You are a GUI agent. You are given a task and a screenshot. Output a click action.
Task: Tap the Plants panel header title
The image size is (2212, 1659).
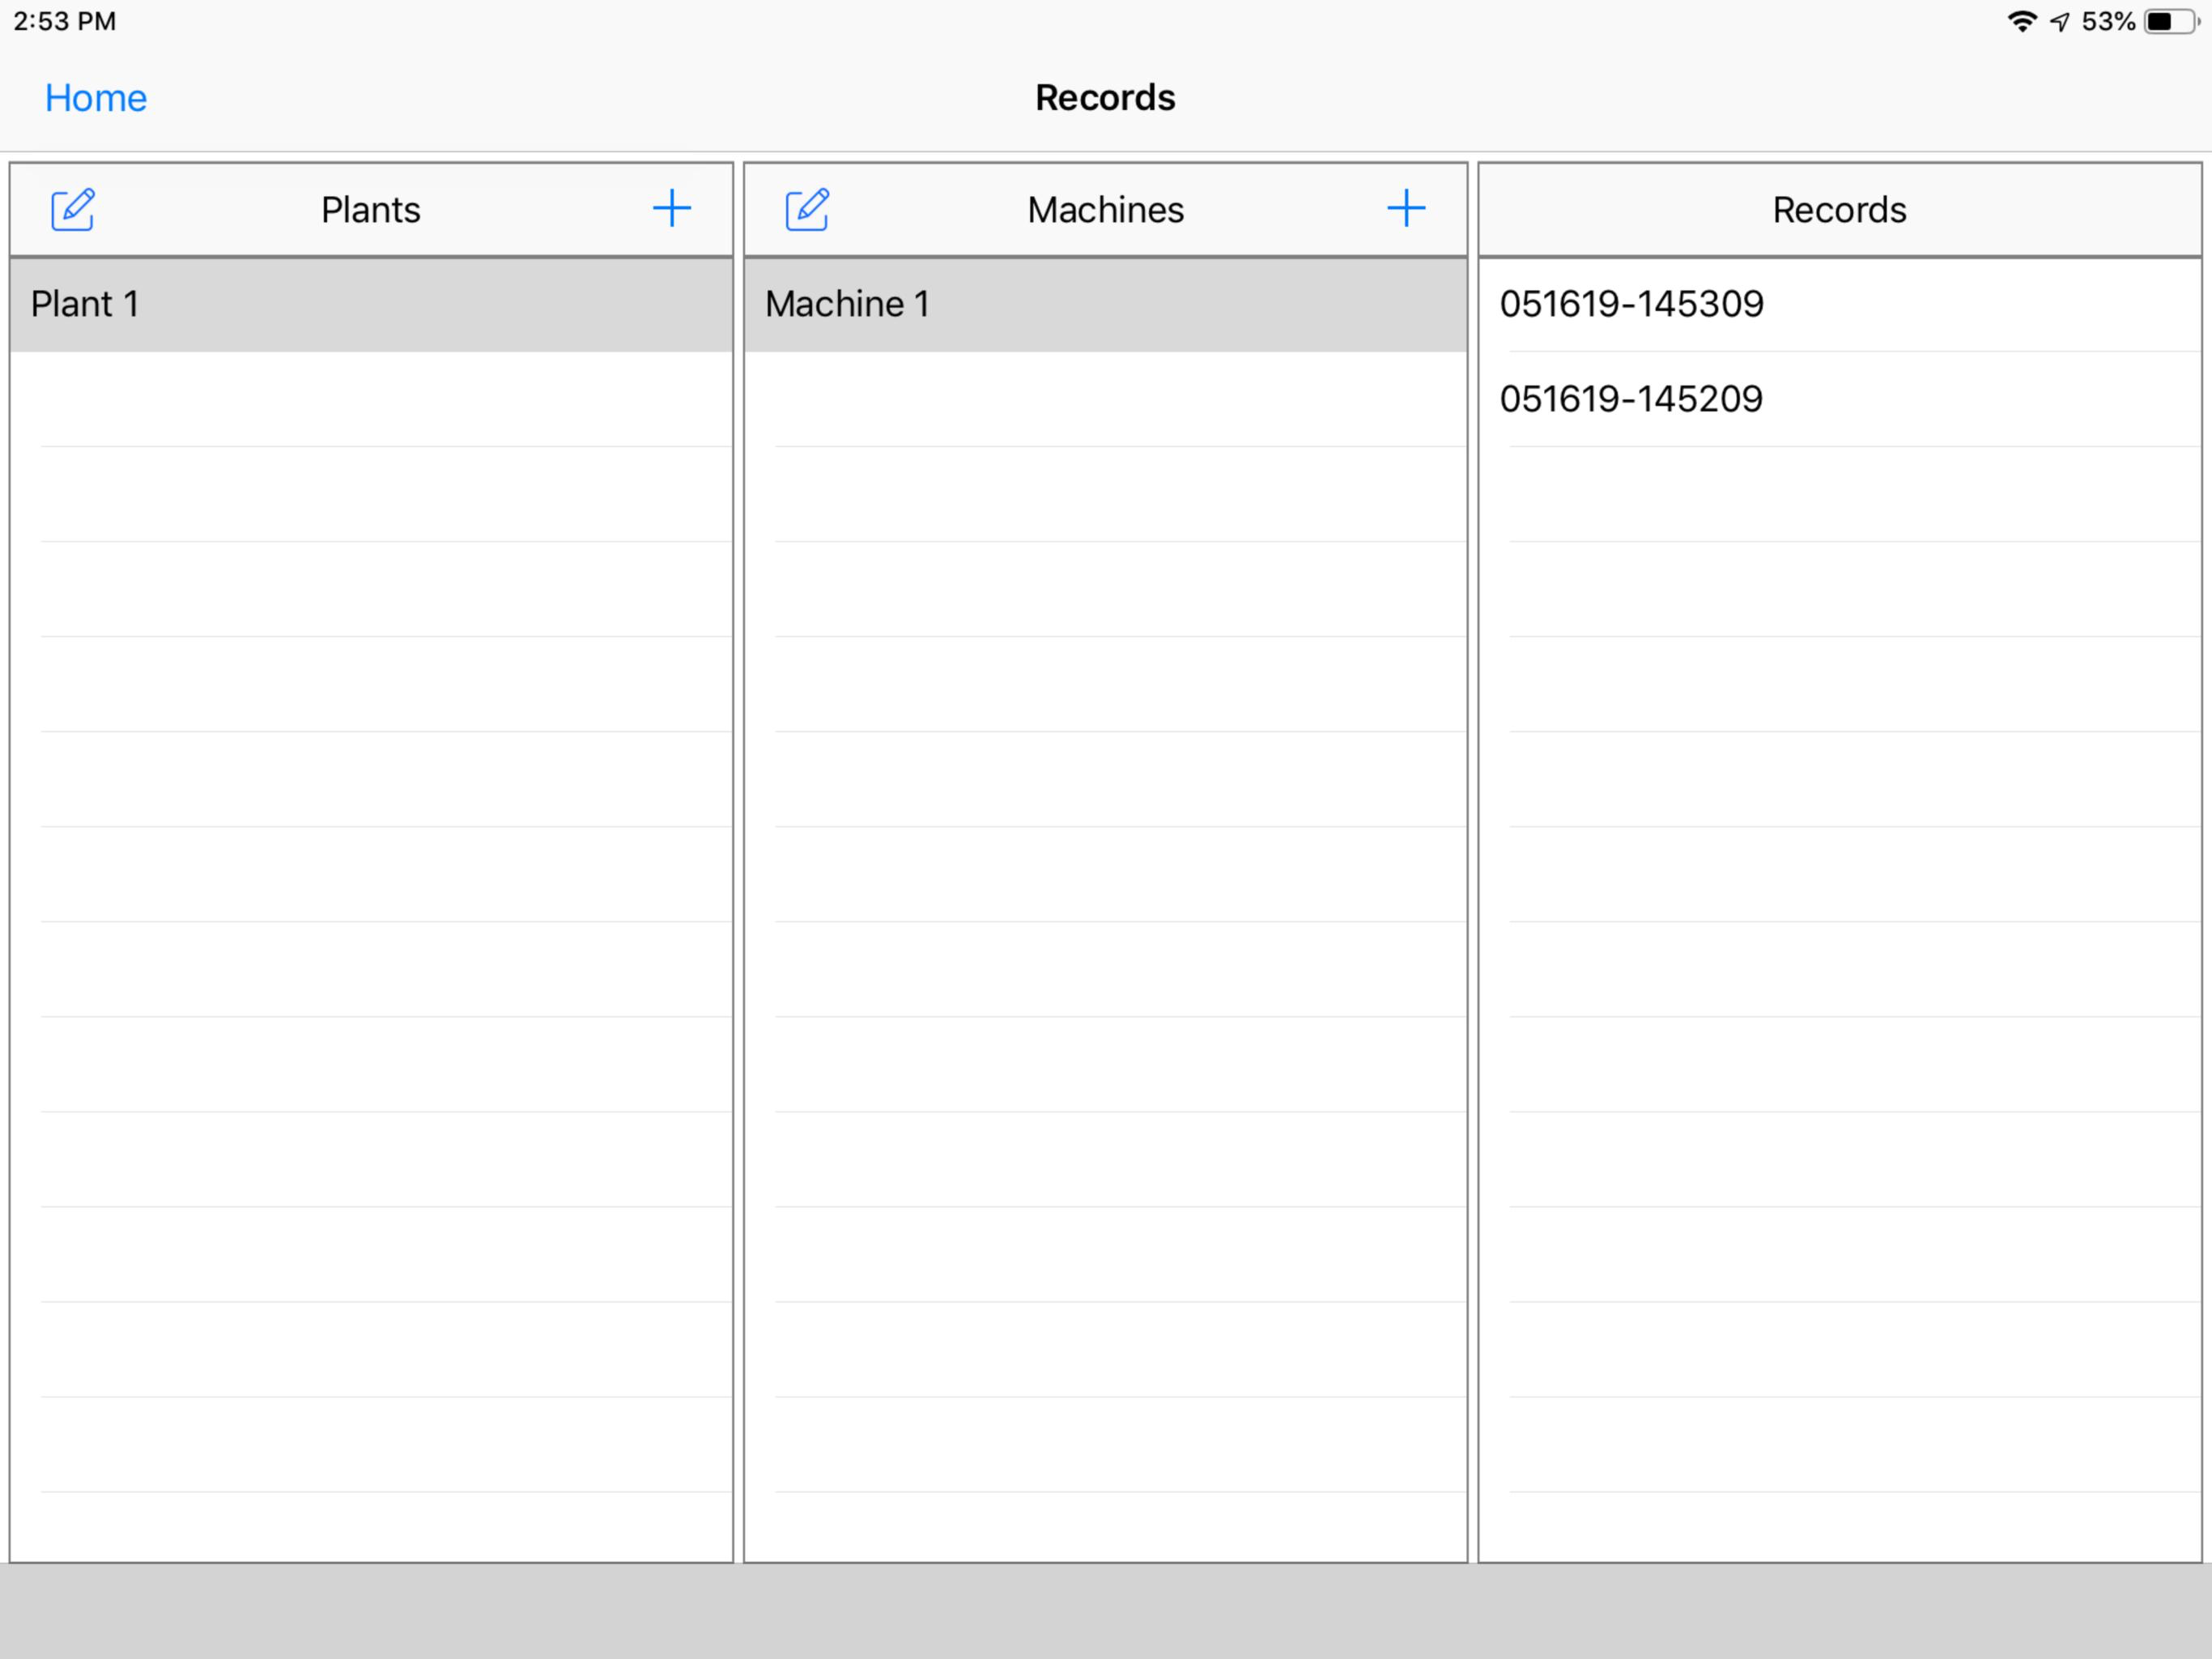[x=371, y=210]
